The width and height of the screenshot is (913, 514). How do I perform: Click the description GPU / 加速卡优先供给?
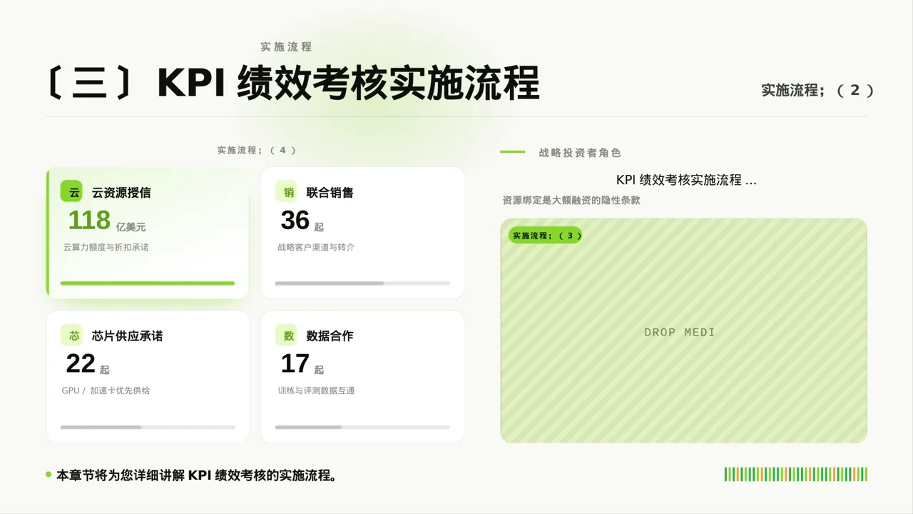(x=106, y=390)
